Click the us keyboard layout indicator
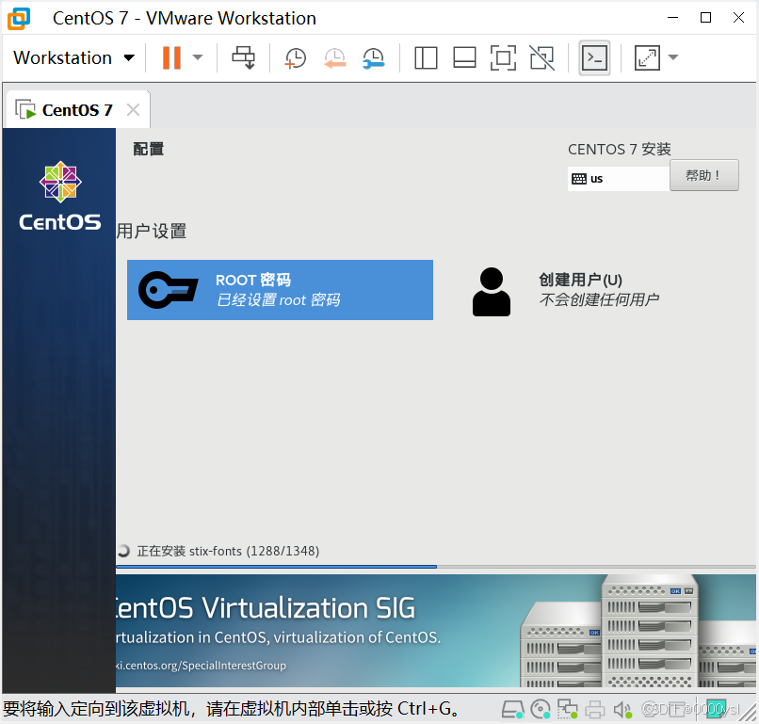The image size is (759, 724). point(618,179)
